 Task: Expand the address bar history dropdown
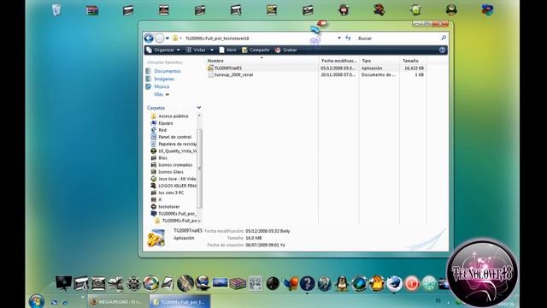coord(339,38)
